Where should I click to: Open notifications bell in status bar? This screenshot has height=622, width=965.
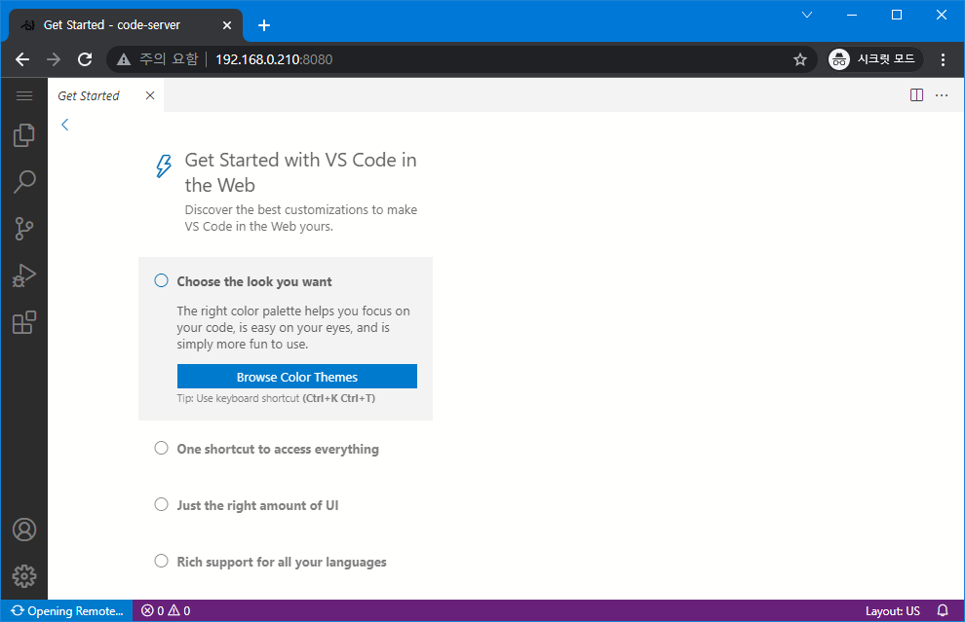point(943,611)
